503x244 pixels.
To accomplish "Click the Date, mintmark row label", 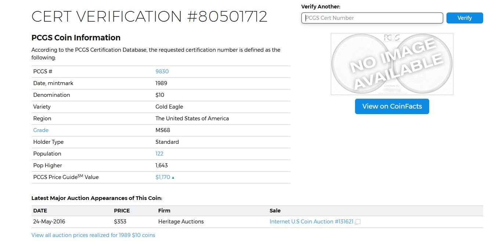I will pos(53,83).
